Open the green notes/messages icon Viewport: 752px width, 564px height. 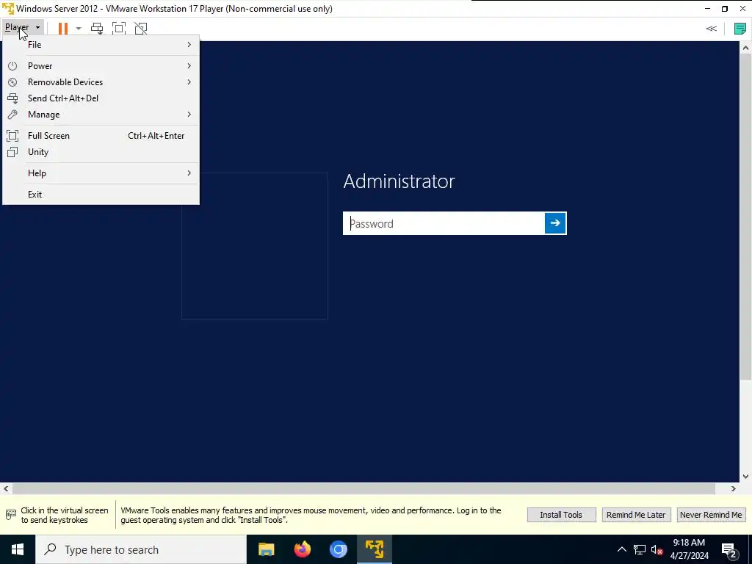740,29
